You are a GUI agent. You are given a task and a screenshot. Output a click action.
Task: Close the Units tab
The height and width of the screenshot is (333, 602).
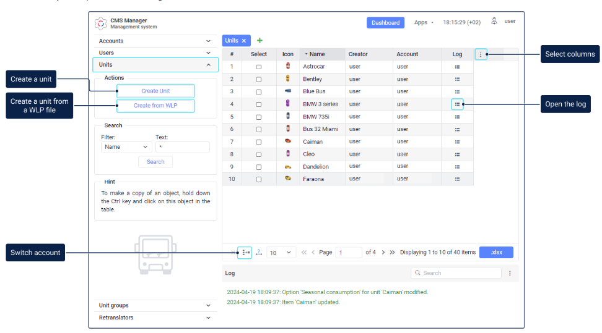(x=244, y=41)
